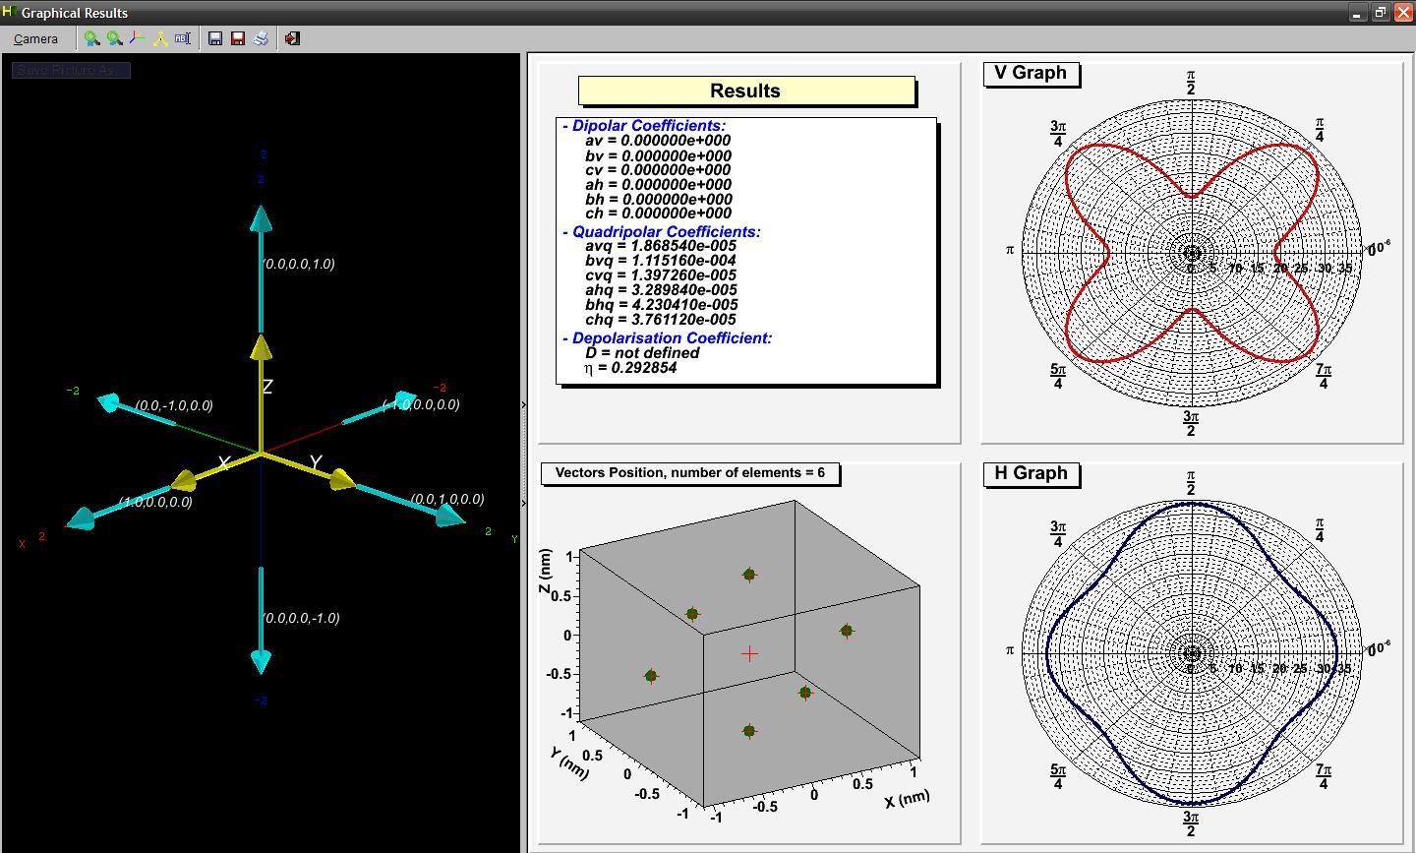
Task: Click the Vectors Position title box
Action: tap(689, 473)
